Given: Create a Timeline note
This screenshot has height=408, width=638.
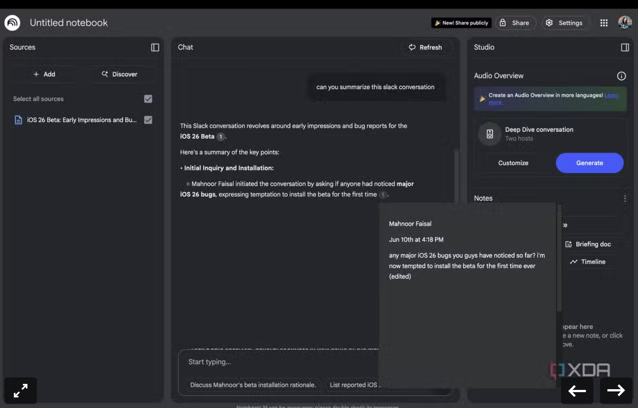Looking at the screenshot, I should (588, 262).
